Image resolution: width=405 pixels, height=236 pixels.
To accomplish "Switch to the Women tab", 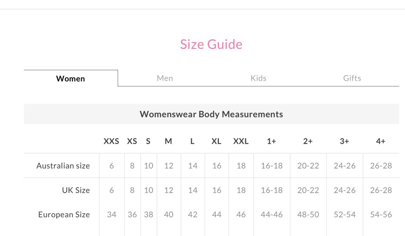I will (70, 79).
